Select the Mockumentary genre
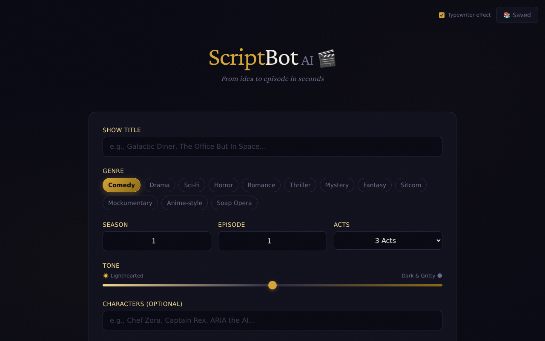Viewport: 545px width, 341px height. click(130, 203)
